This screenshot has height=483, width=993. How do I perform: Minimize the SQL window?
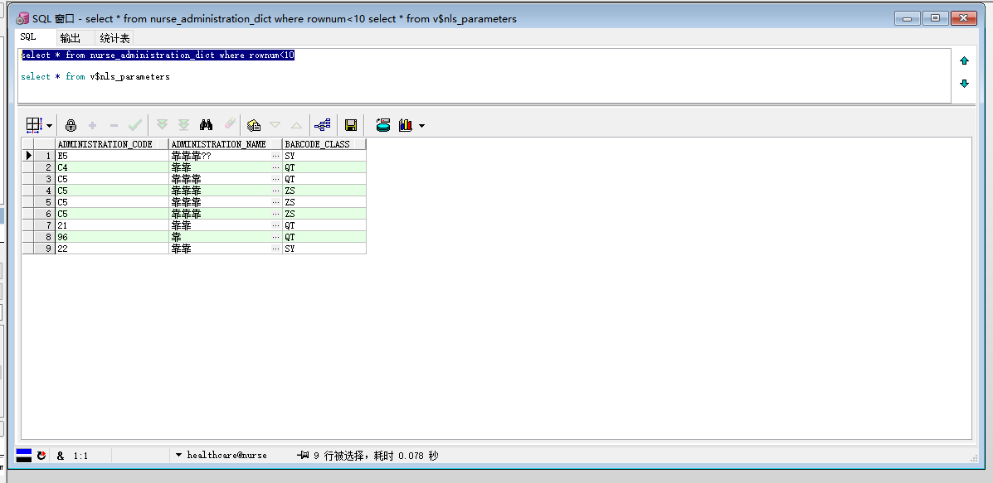908,18
